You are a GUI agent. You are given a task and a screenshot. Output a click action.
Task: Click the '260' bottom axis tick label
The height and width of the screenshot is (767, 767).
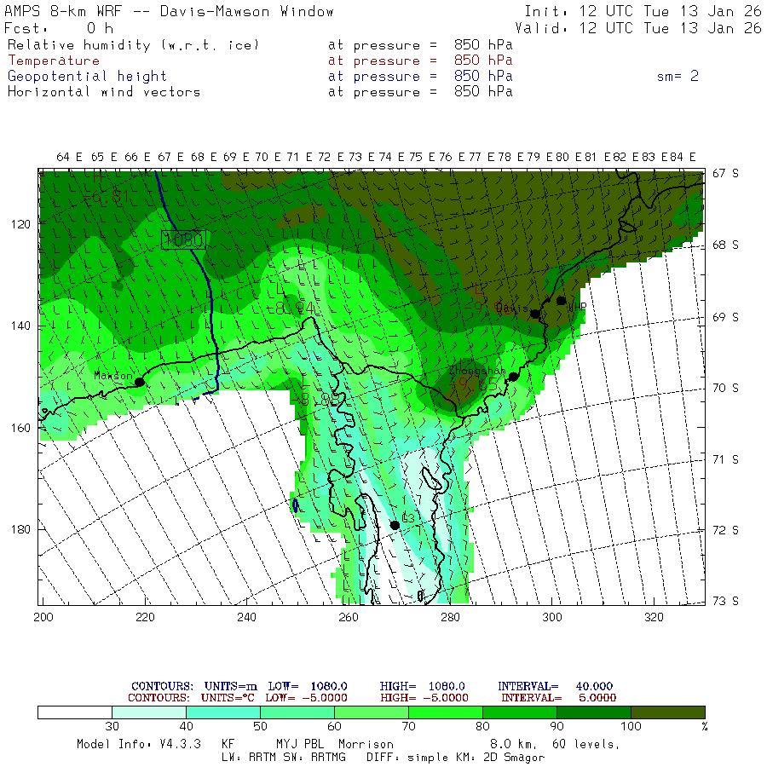(x=349, y=617)
